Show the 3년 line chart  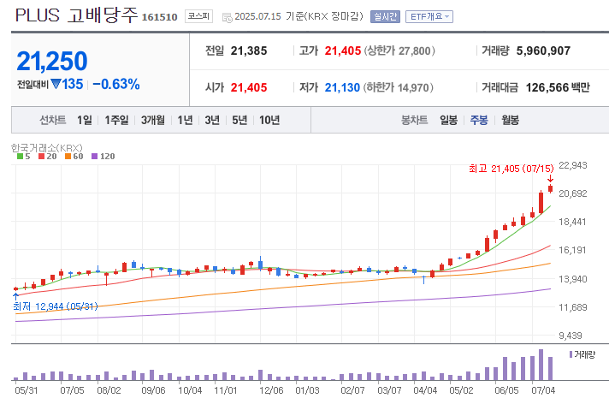coord(212,120)
